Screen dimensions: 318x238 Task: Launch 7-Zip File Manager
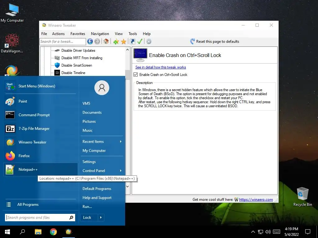[x=40, y=129]
